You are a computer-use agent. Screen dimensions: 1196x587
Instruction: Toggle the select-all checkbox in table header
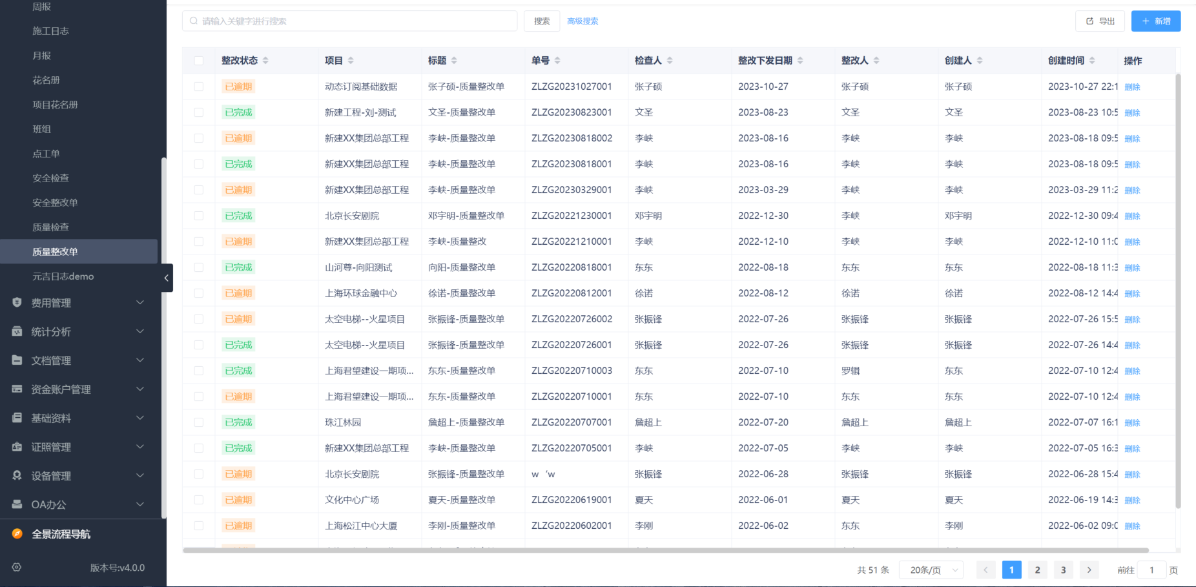coord(198,60)
